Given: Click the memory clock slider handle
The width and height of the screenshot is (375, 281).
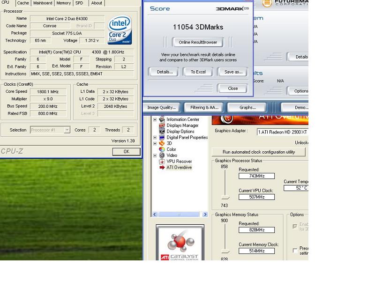Looking at the screenshot, I should point(225,251).
